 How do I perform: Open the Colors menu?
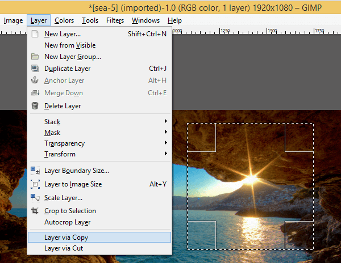(x=64, y=20)
